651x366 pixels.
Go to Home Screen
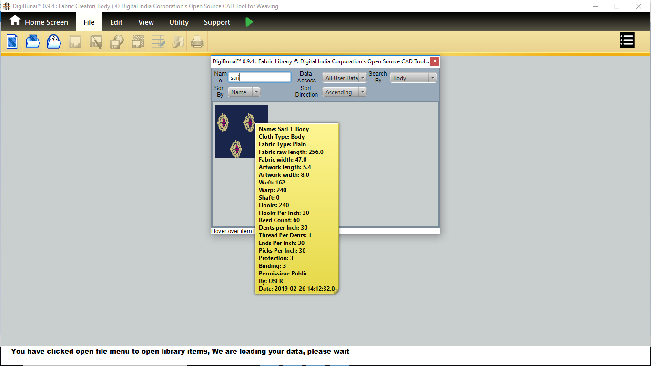point(39,22)
